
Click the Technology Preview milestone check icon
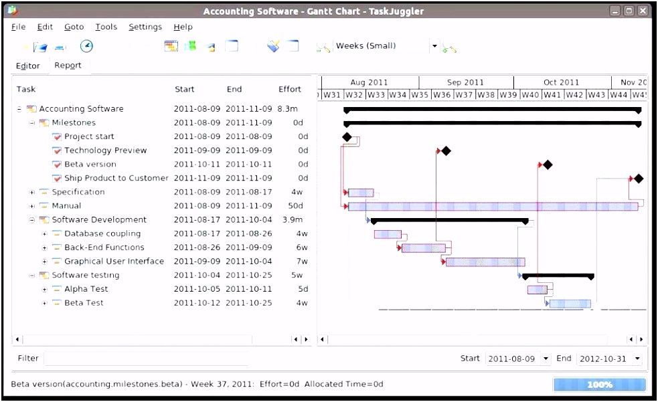[57, 150]
